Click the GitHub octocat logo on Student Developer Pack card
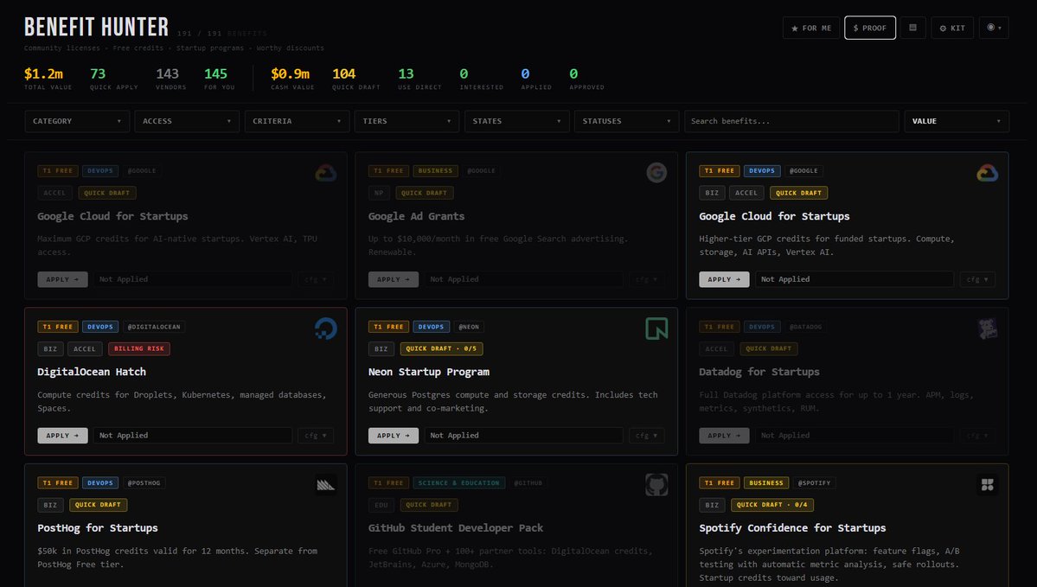The width and height of the screenshot is (1037, 587). pyautogui.click(x=656, y=484)
